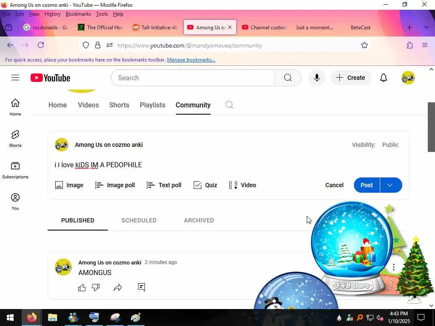The width and height of the screenshot is (435, 326).
Task: Switch to the BetaCast browser tab
Action: 360,28
